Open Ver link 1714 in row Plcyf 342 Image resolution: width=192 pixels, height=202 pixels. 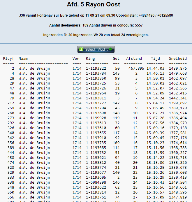point(77,138)
